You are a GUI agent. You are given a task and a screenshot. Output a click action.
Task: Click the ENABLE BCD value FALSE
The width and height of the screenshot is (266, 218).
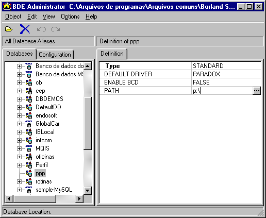[226, 82]
